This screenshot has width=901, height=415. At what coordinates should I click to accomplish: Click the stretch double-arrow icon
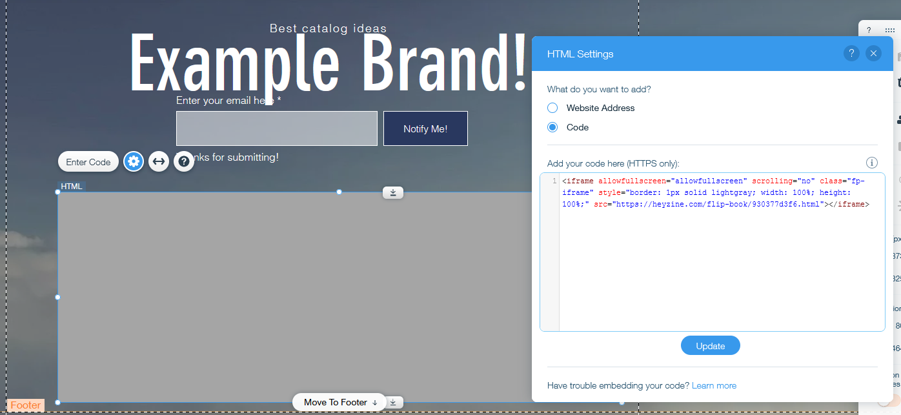tap(159, 161)
